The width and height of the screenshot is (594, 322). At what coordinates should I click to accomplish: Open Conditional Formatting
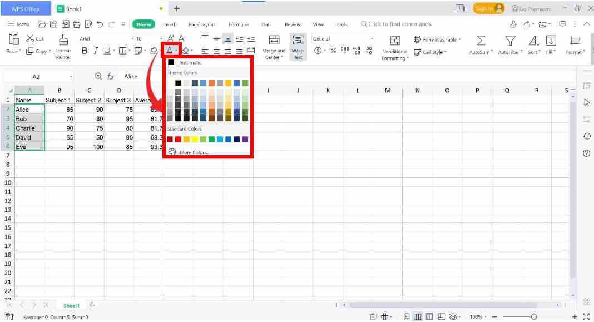[x=394, y=47]
